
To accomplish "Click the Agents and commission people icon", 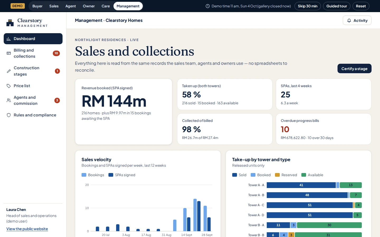I will click(x=9, y=100).
